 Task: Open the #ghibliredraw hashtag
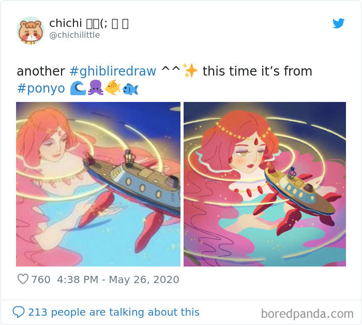[113, 71]
